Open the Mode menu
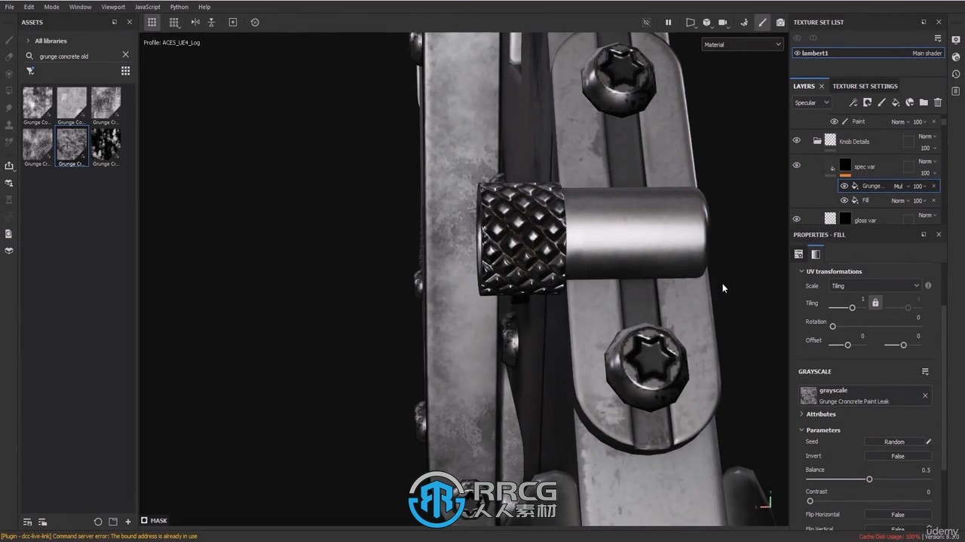This screenshot has height=542, width=965. tap(51, 7)
